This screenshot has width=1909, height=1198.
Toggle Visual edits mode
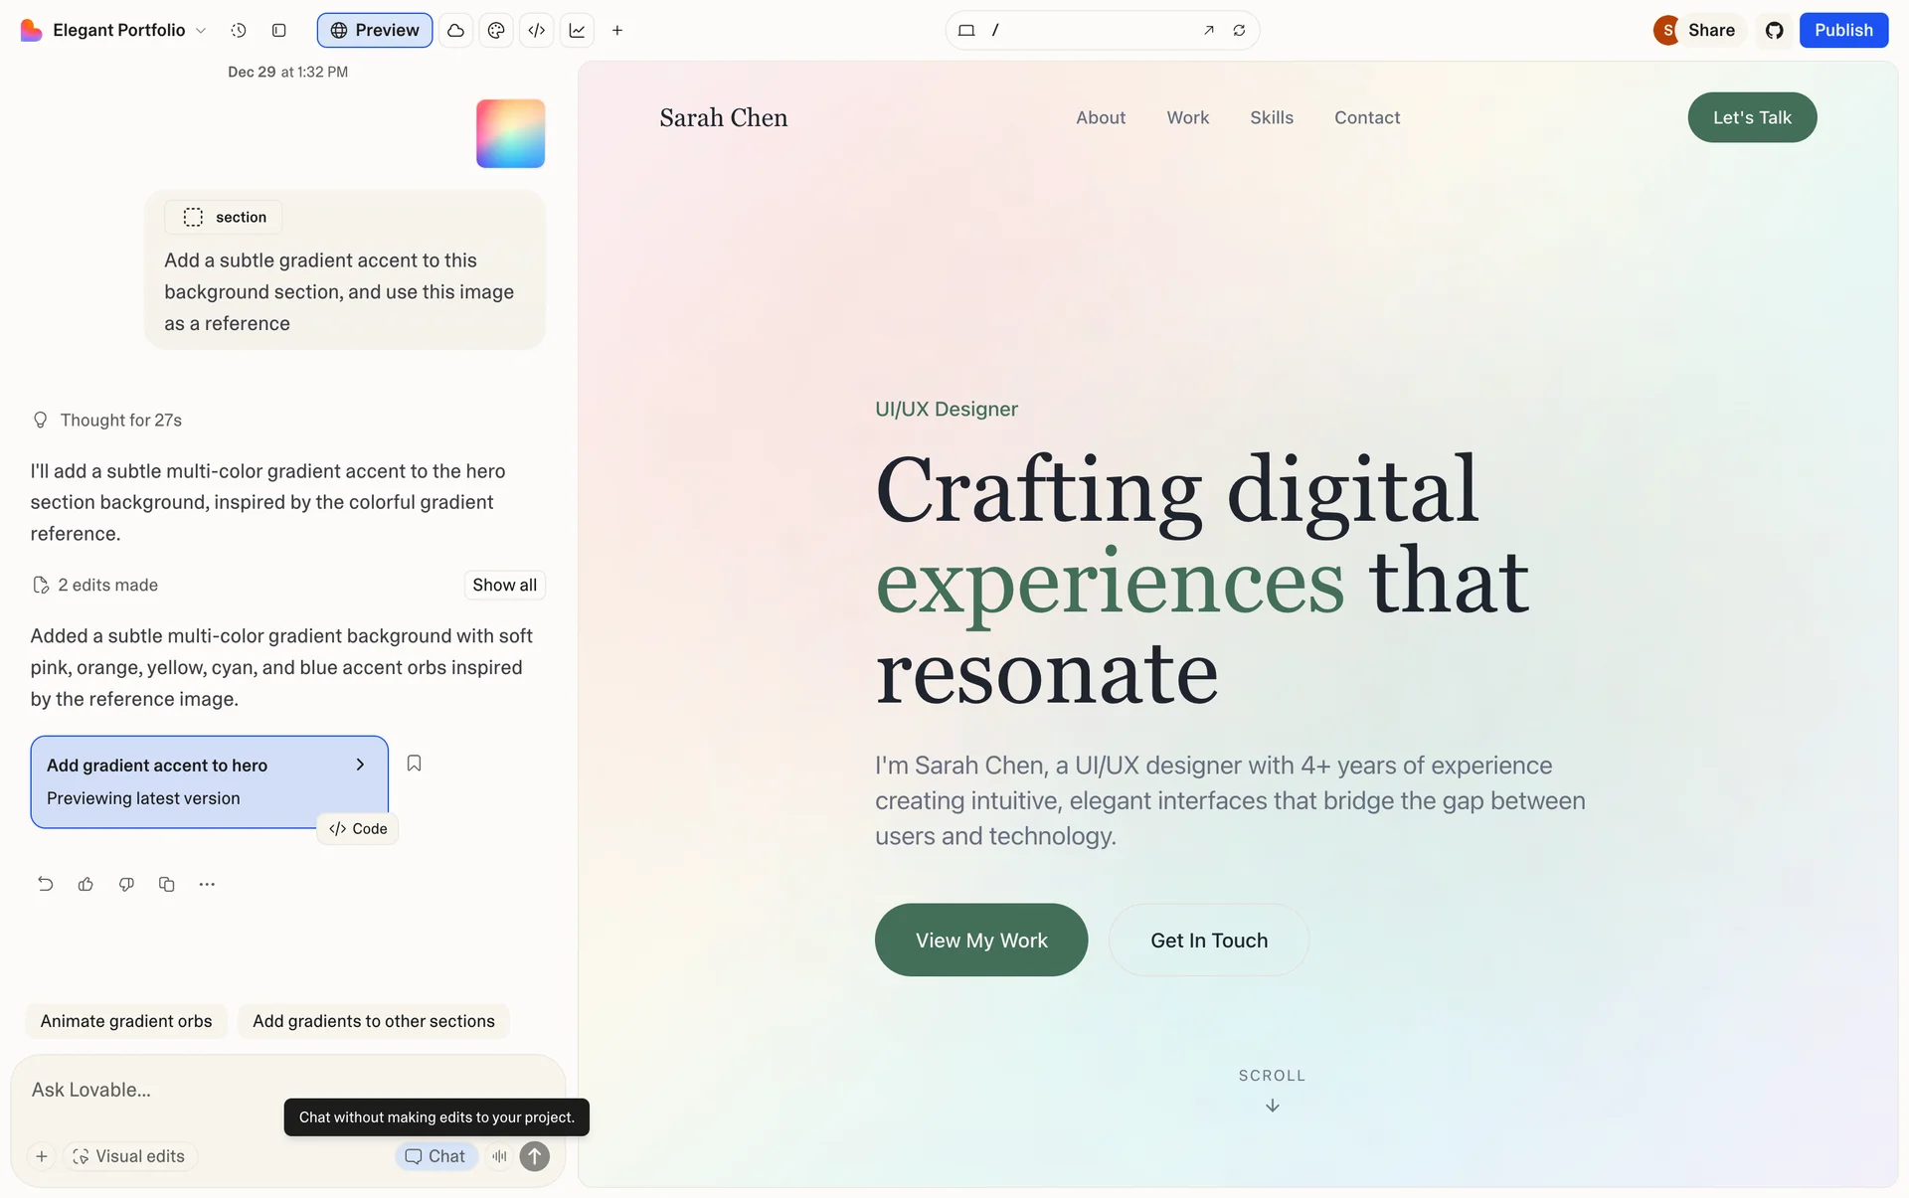tap(129, 1156)
